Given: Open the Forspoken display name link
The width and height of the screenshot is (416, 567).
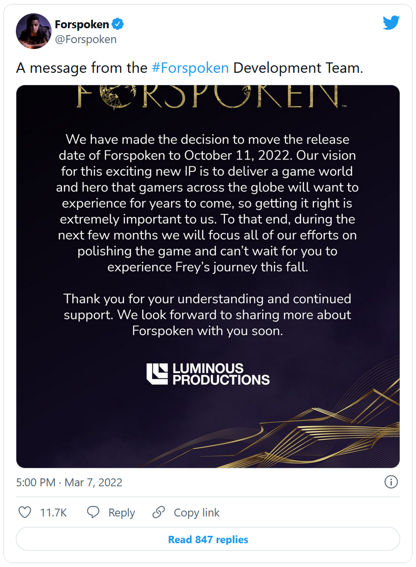Looking at the screenshot, I should 82,24.
